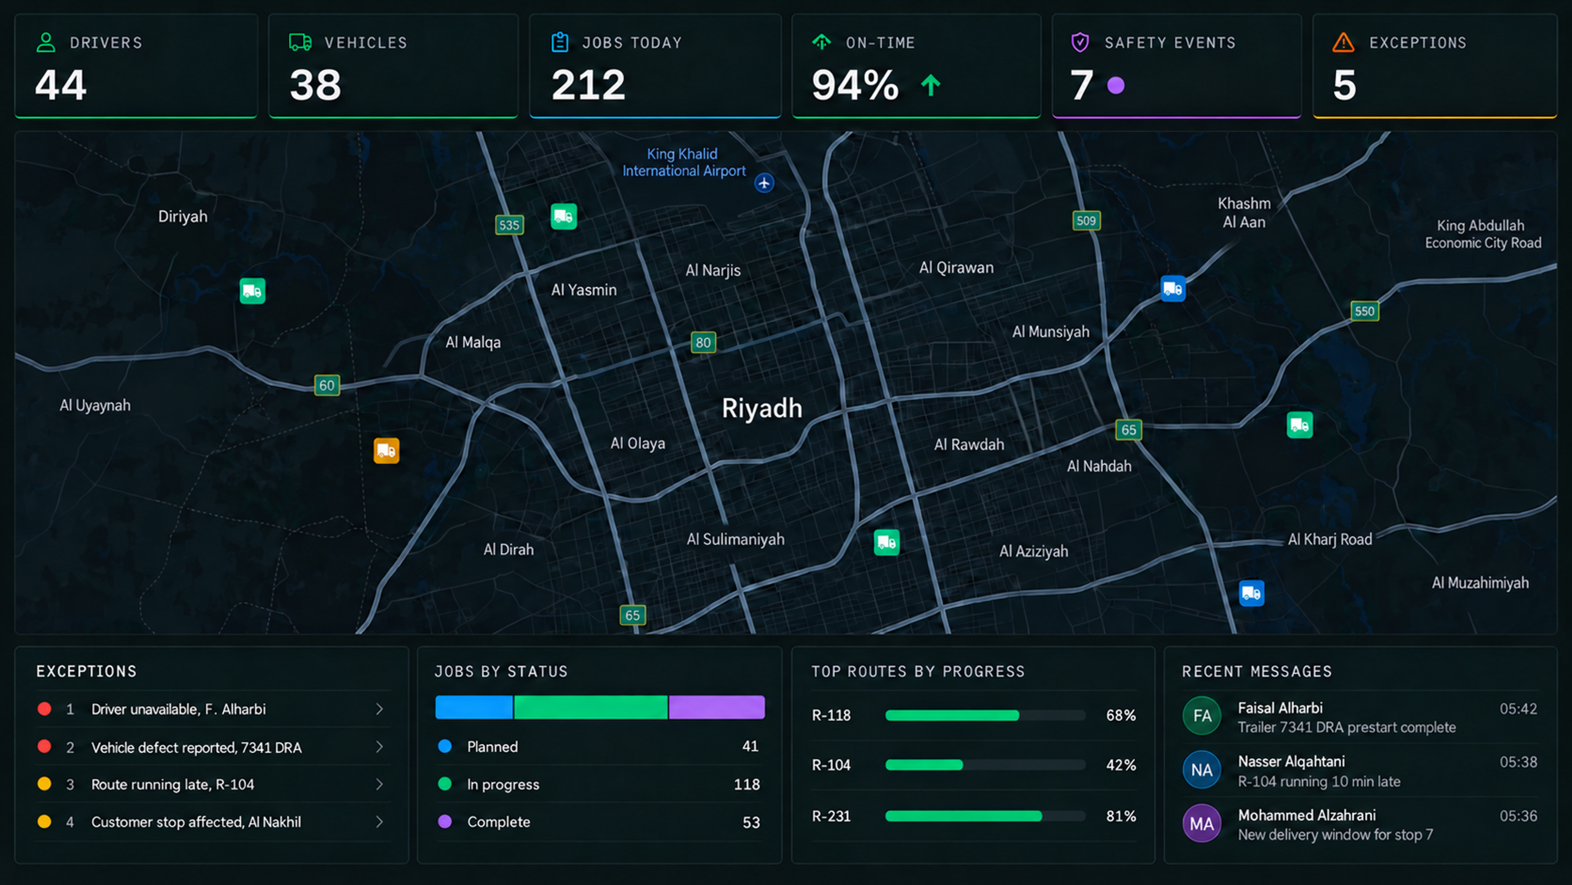Select the orange truck marker near Al Uyaynah

386,451
